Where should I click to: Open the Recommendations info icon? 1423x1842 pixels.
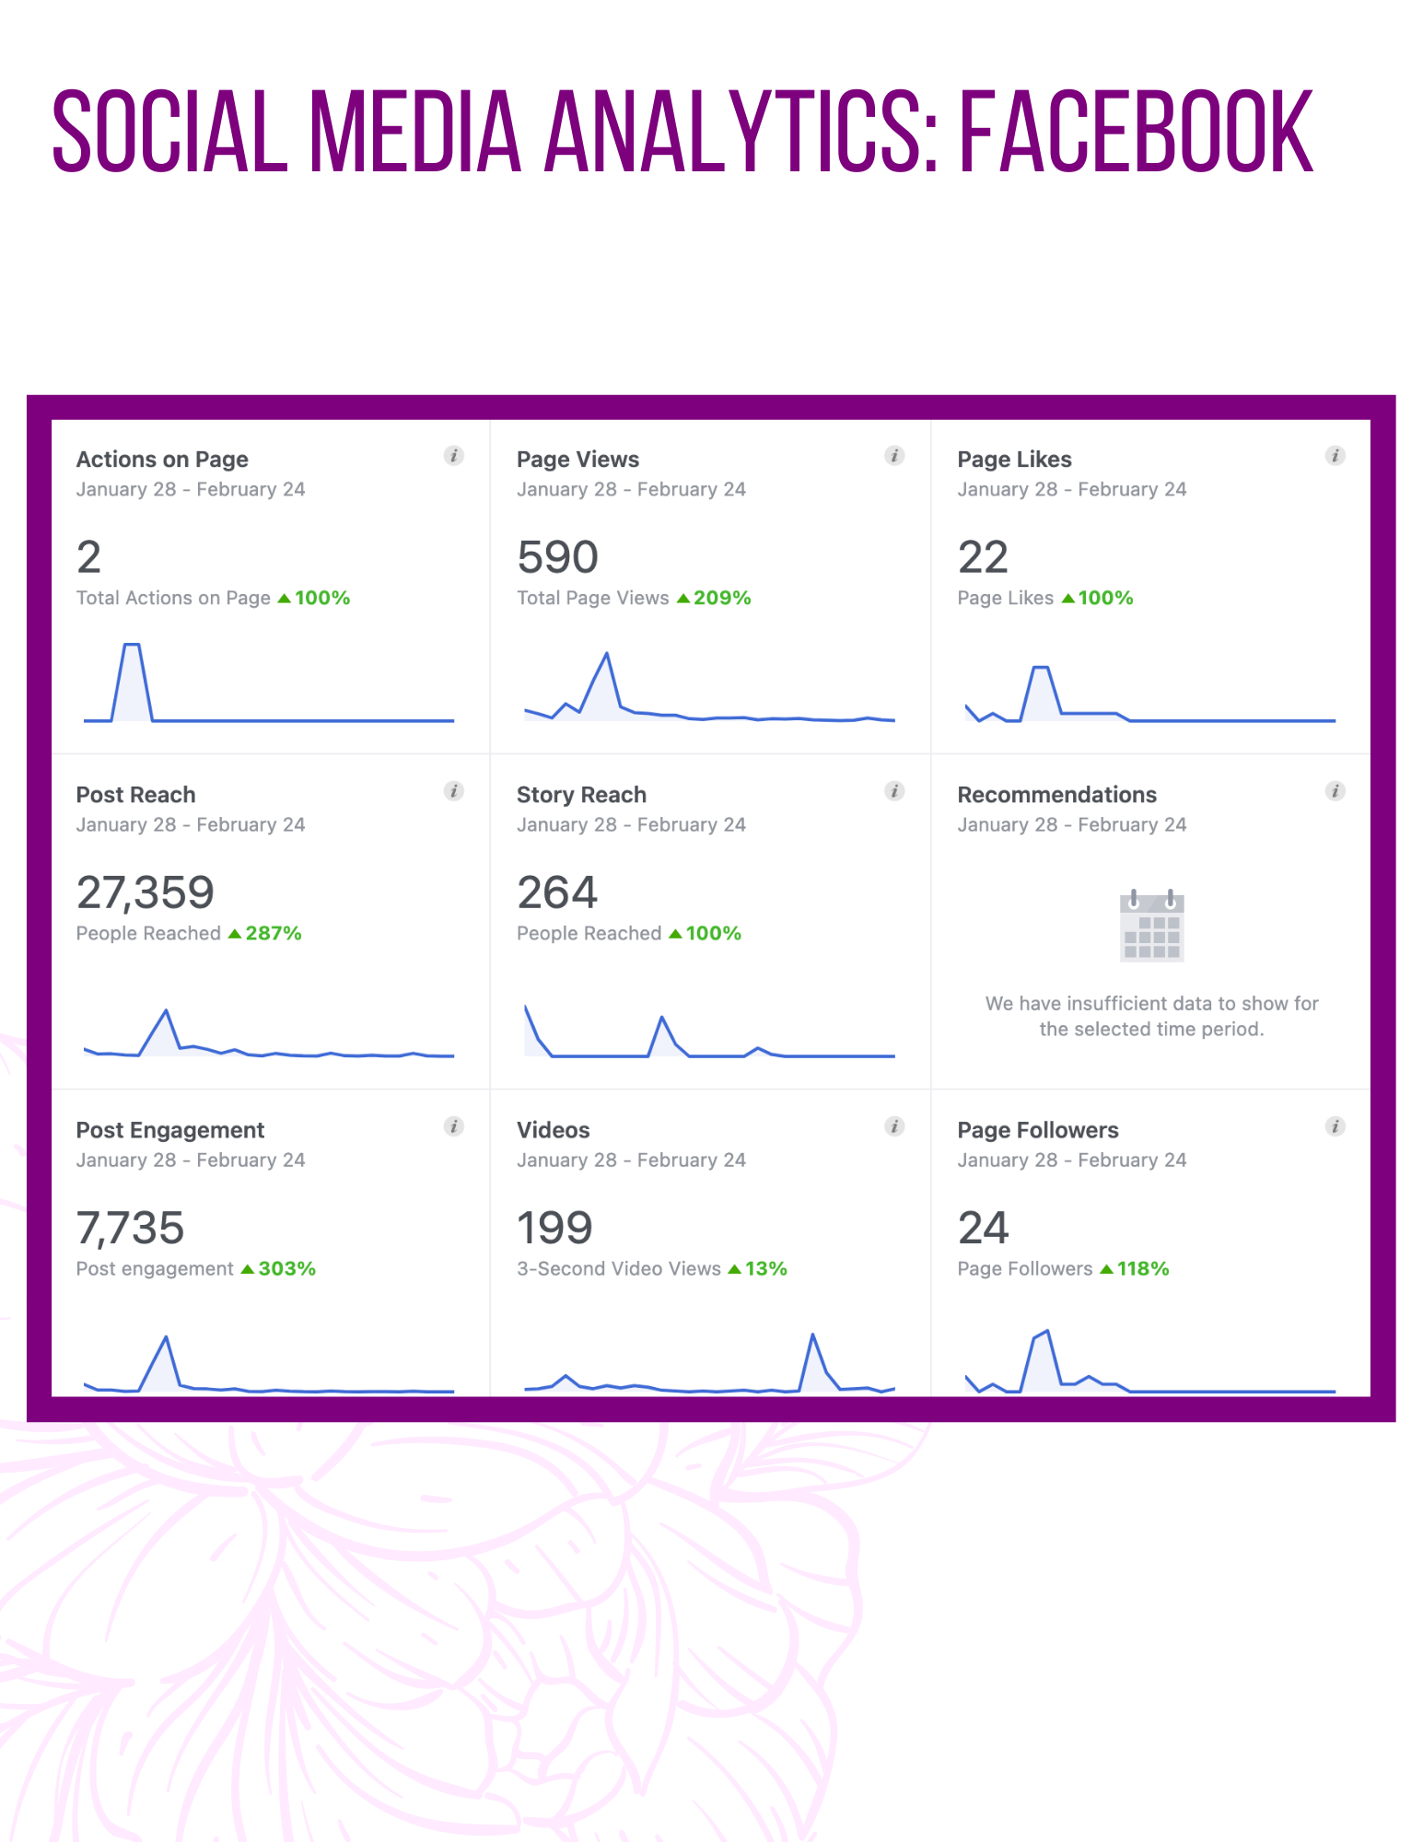[x=1336, y=790]
